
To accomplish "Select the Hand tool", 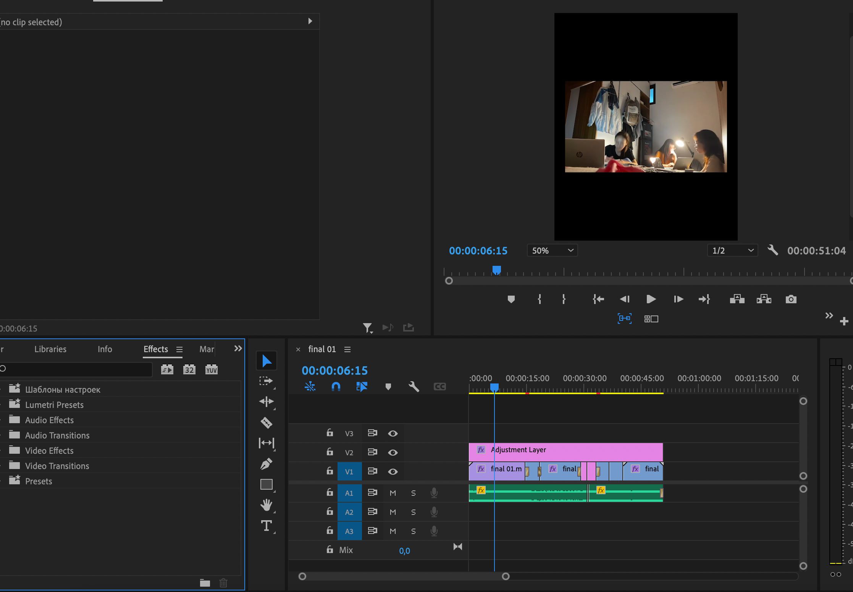I will point(266,505).
